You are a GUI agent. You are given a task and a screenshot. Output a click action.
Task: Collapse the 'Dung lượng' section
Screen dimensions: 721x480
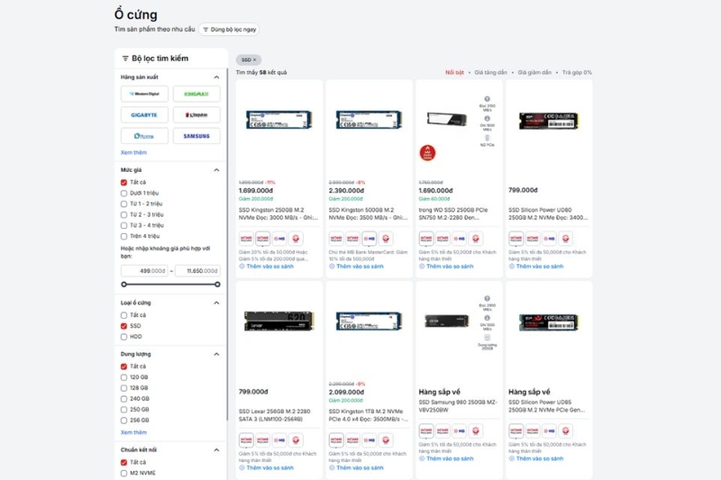coord(216,354)
